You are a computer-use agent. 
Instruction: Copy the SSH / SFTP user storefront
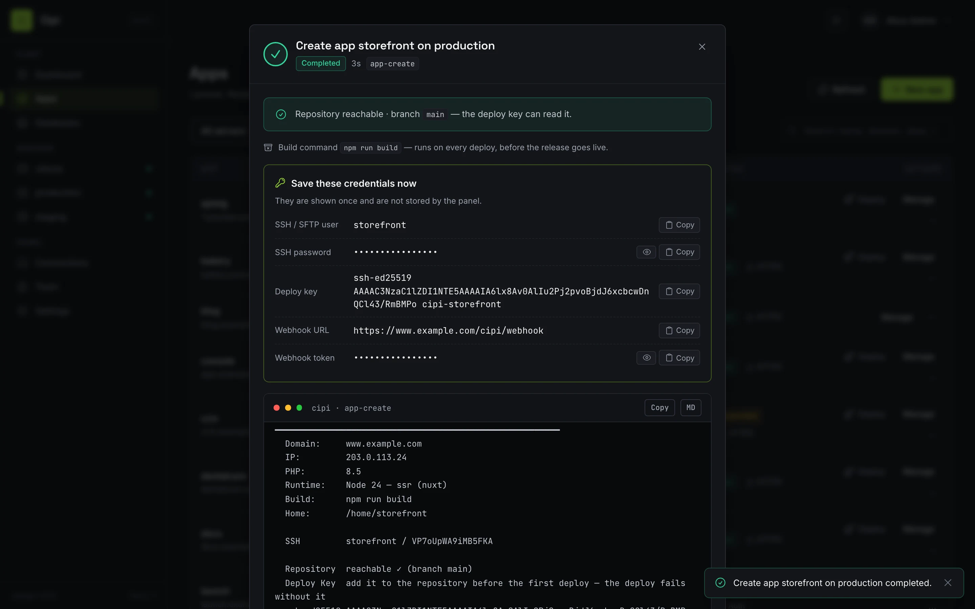tap(679, 225)
